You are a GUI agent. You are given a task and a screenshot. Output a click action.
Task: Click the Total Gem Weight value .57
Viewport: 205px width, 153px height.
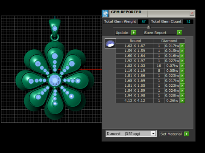(x=143, y=22)
